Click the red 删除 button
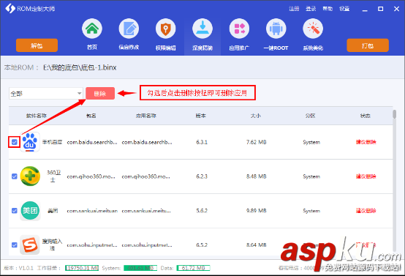Viewport: 405px width, 276px height. 100,94
